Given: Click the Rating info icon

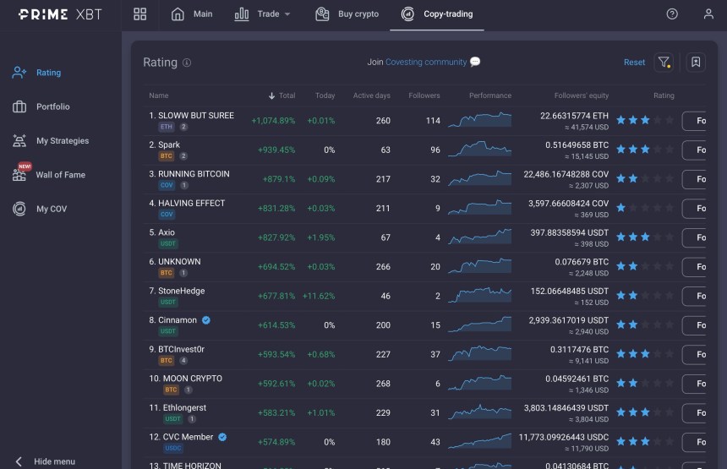Looking at the screenshot, I should point(187,63).
